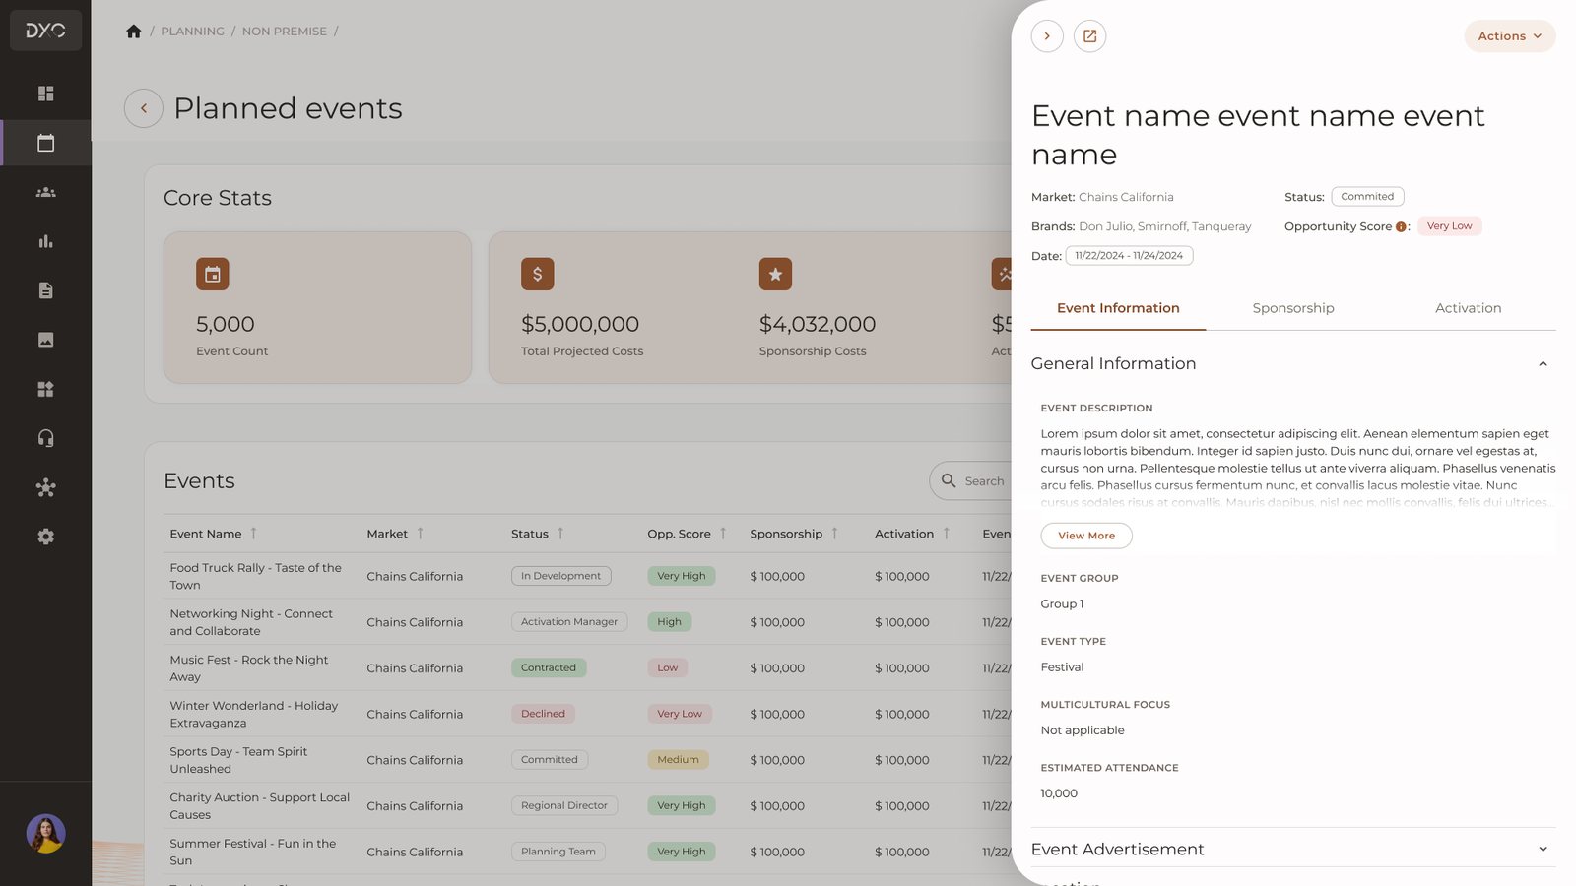The width and height of the screenshot is (1576, 886).
Task: Open the dashboard grid icon in sidebar
Action: [45, 94]
